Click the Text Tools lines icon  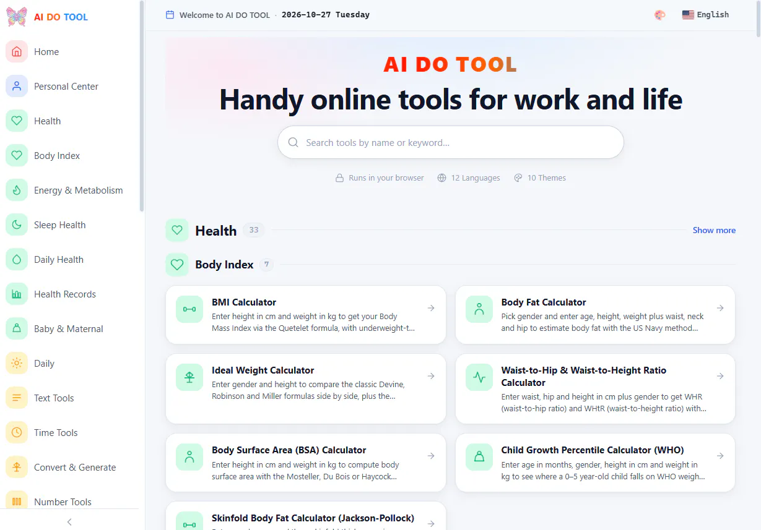coord(17,398)
